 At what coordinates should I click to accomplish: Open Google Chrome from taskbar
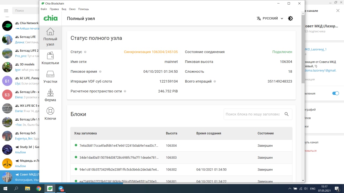point(38,188)
